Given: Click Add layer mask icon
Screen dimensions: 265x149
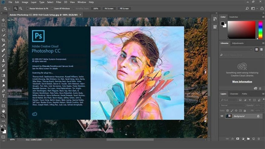Looking at the screenshot, I should coord(238,139).
